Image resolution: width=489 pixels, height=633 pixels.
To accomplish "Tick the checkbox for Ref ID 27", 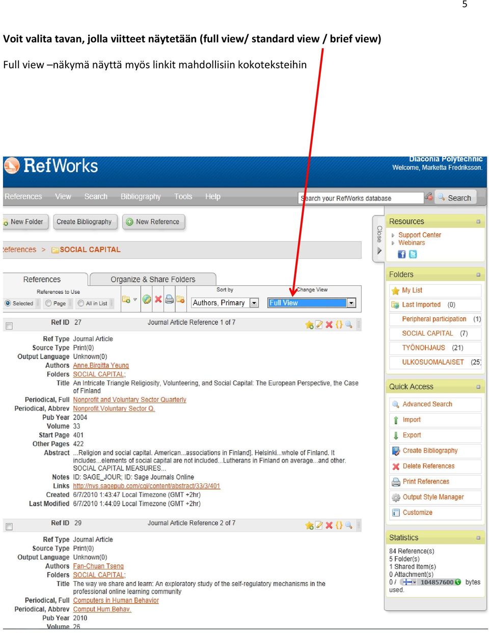I will 9,326.
